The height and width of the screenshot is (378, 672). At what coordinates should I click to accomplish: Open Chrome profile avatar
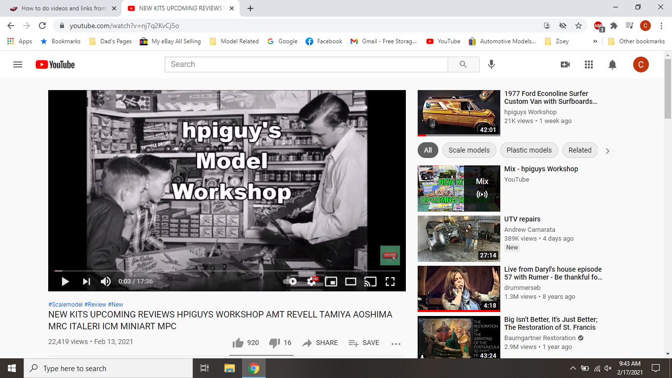click(645, 26)
